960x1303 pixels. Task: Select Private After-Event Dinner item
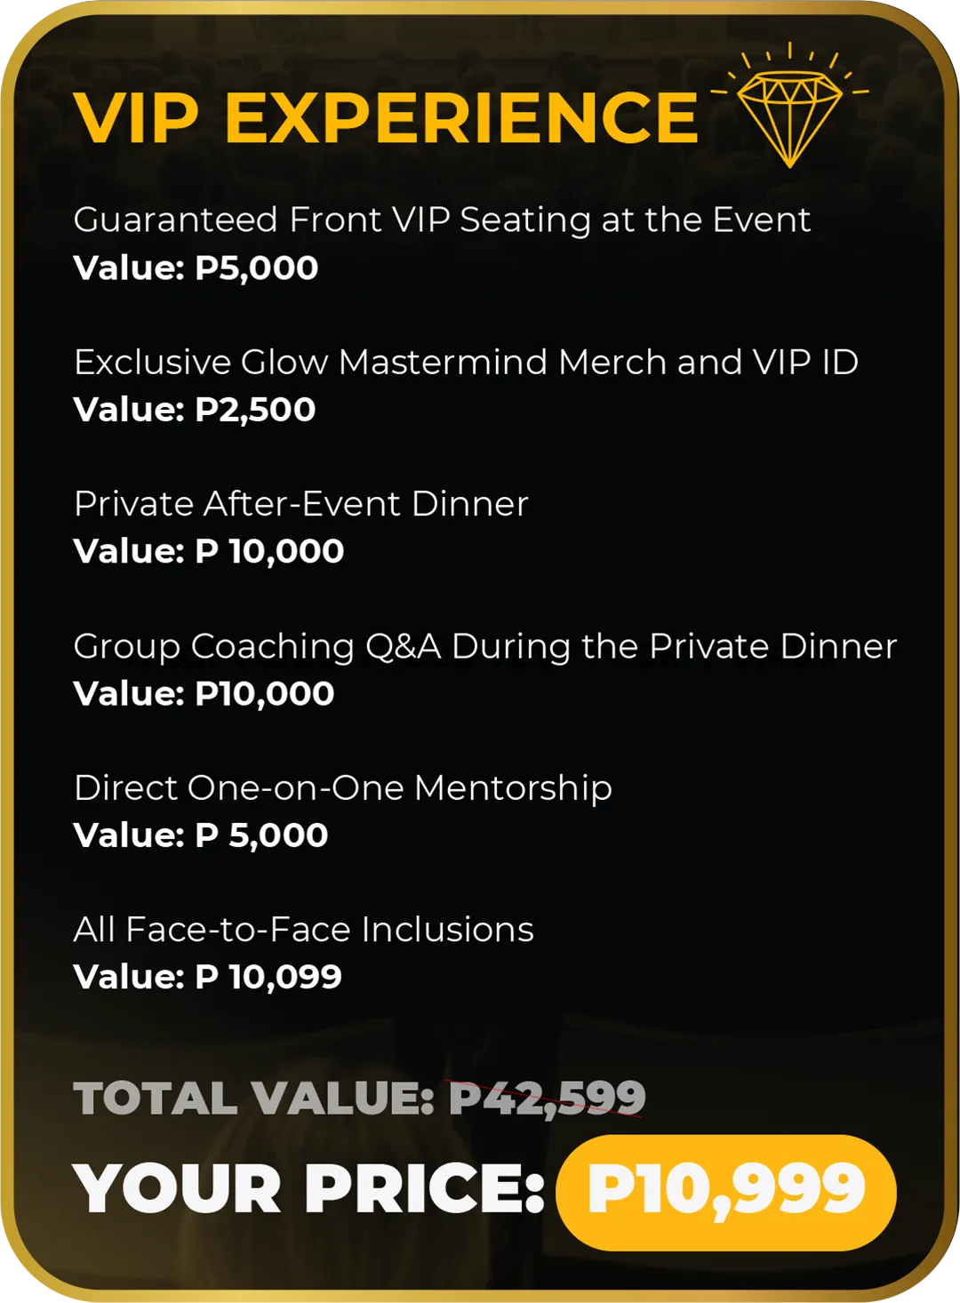(300, 504)
